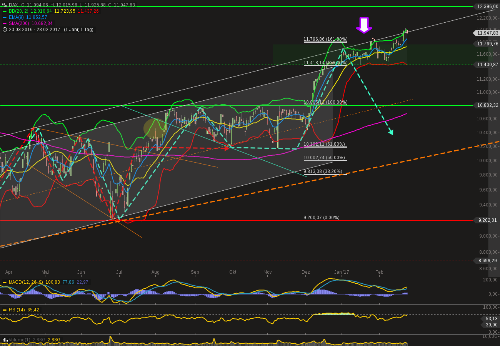Viewport: 500px width, 346px height.
Task: Select the SMA(200) indicator label
Action: 19,23
